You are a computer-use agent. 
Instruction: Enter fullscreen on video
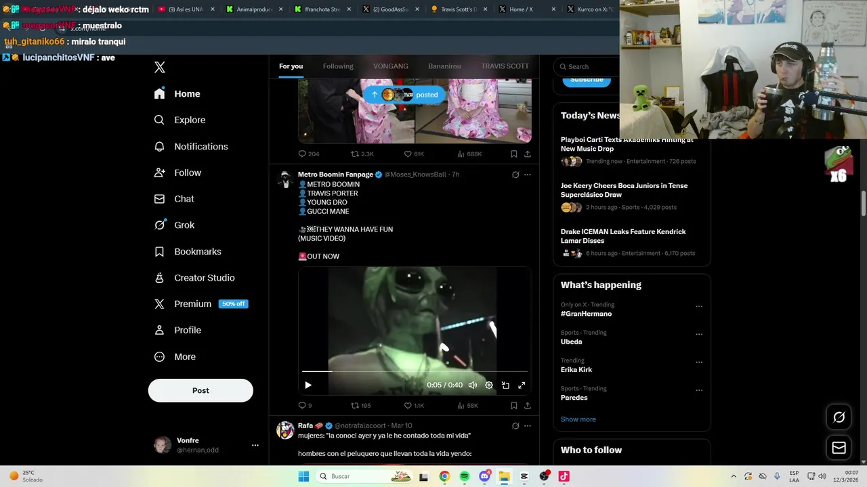click(x=522, y=385)
